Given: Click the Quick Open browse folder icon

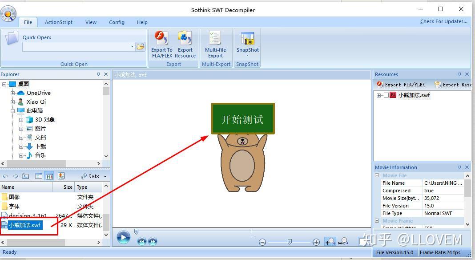Looking at the screenshot, I should [x=141, y=47].
